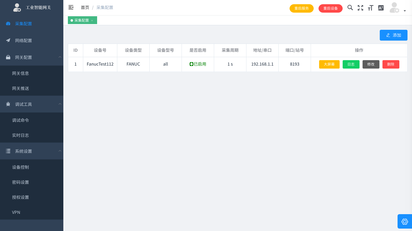Close the 采集配置 tab

pyautogui.click(x=92, y=20)
